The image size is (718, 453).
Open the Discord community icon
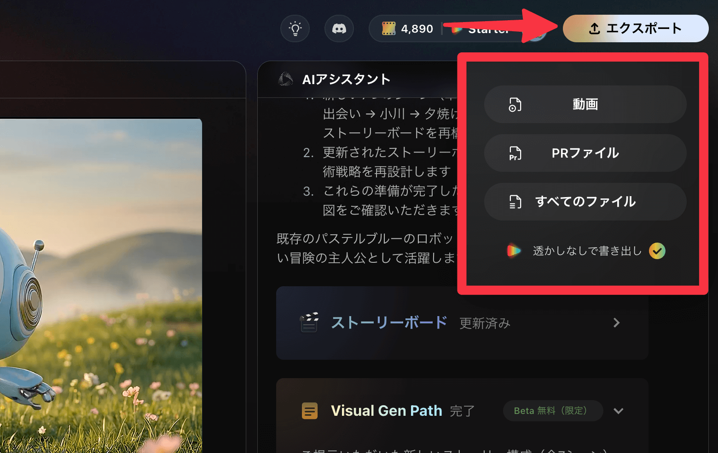339,28
